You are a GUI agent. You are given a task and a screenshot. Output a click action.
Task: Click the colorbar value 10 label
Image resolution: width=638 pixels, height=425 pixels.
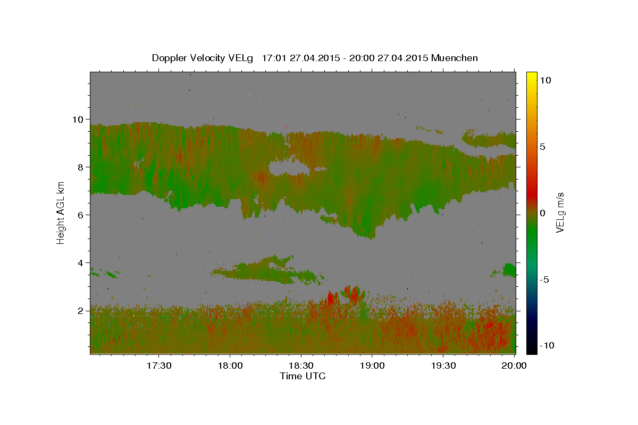pyautogui.click(x=545, y=80)
